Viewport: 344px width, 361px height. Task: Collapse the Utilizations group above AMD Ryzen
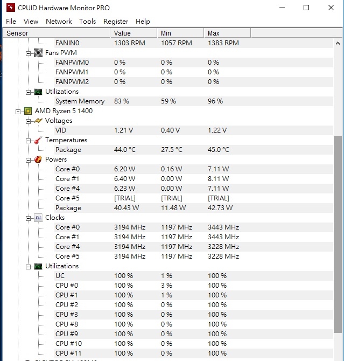click(28, 92)
